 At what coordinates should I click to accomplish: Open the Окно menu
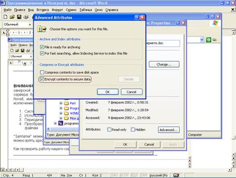pyautogui.click(x=99, y=10)
